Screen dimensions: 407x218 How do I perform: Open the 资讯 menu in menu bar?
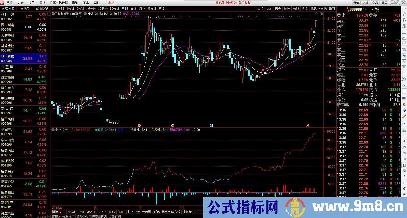pos(75,3)
